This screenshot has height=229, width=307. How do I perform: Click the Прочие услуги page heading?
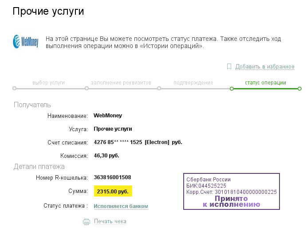[48, 11]
